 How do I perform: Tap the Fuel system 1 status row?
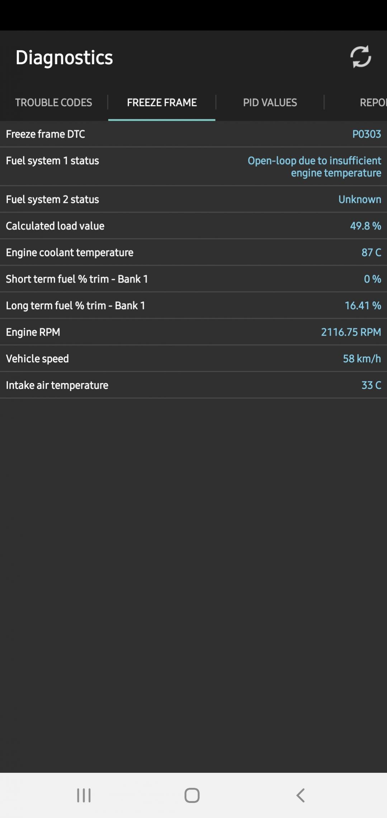point(193,167)
